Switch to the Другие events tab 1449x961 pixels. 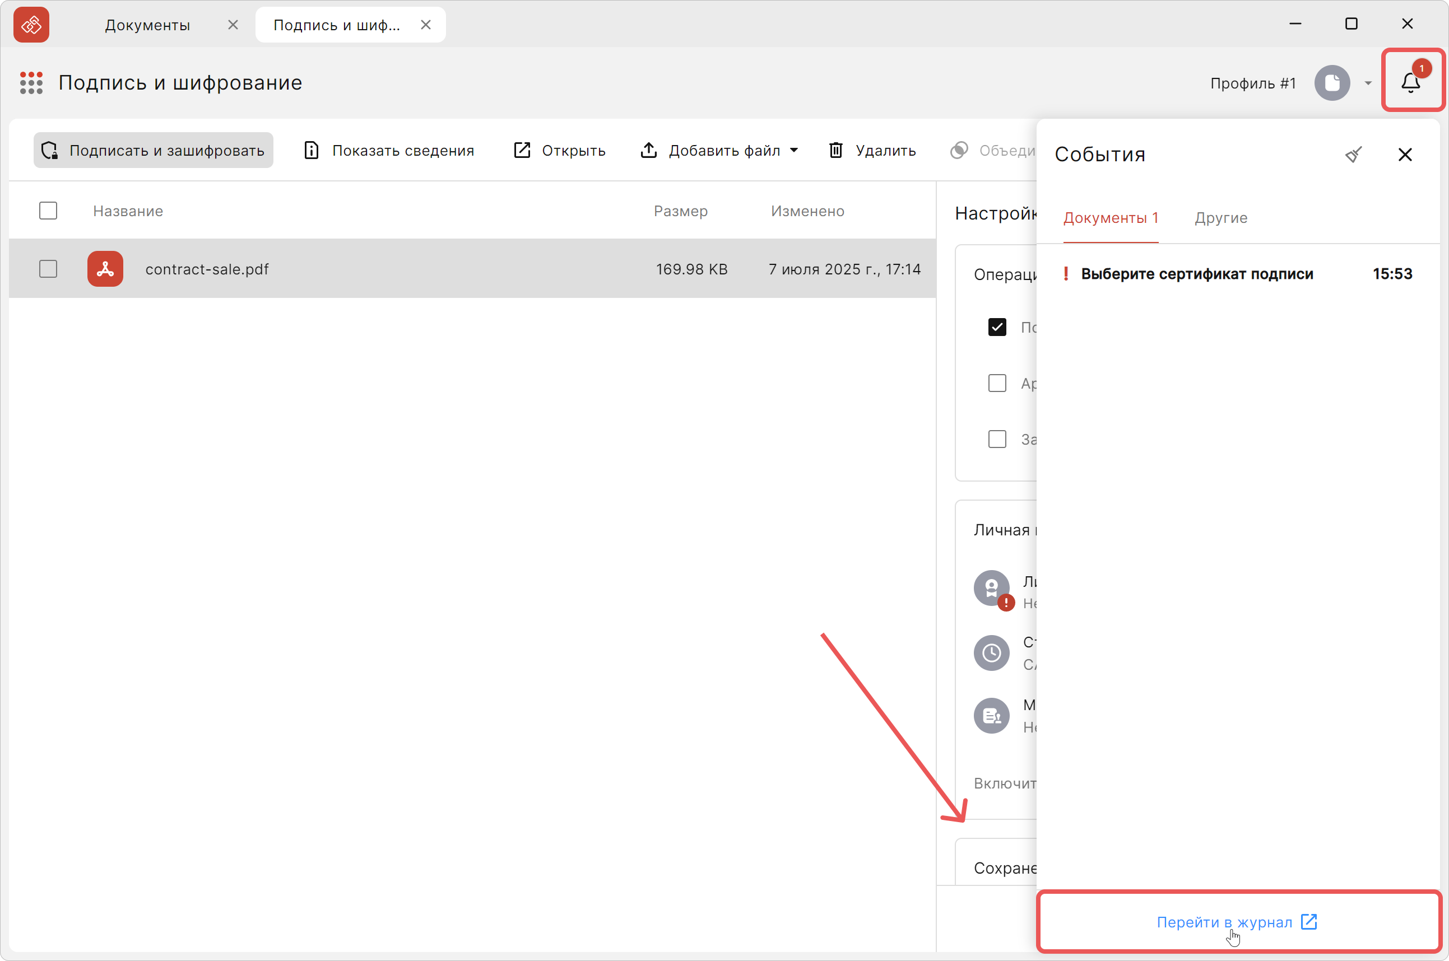pos(1220,218)
